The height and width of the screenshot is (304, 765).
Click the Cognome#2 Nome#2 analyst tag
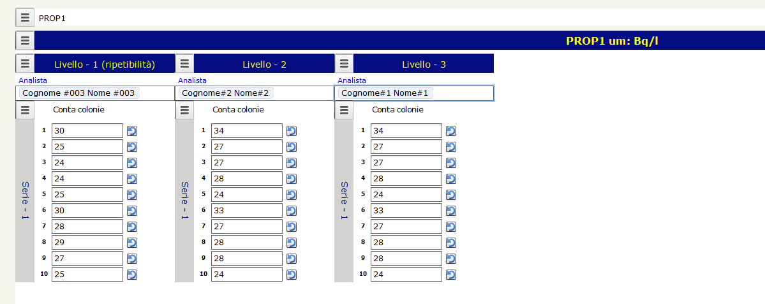coord(225,93)
